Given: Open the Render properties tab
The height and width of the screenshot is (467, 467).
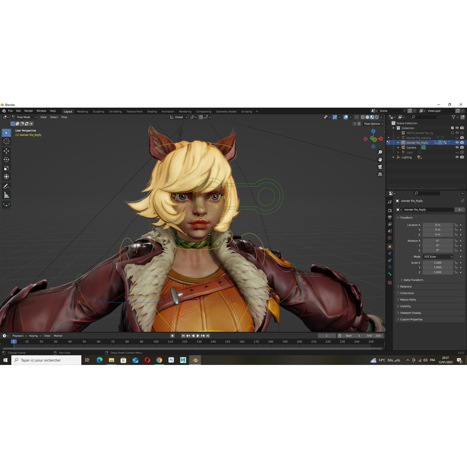Looking at the screenshot, I should coord(390,210).
